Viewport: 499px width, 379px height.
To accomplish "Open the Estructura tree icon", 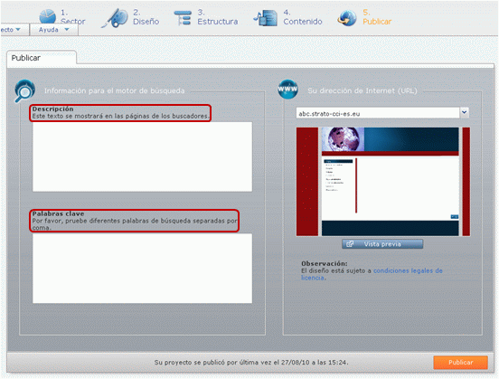I will (x=183, y=18).
